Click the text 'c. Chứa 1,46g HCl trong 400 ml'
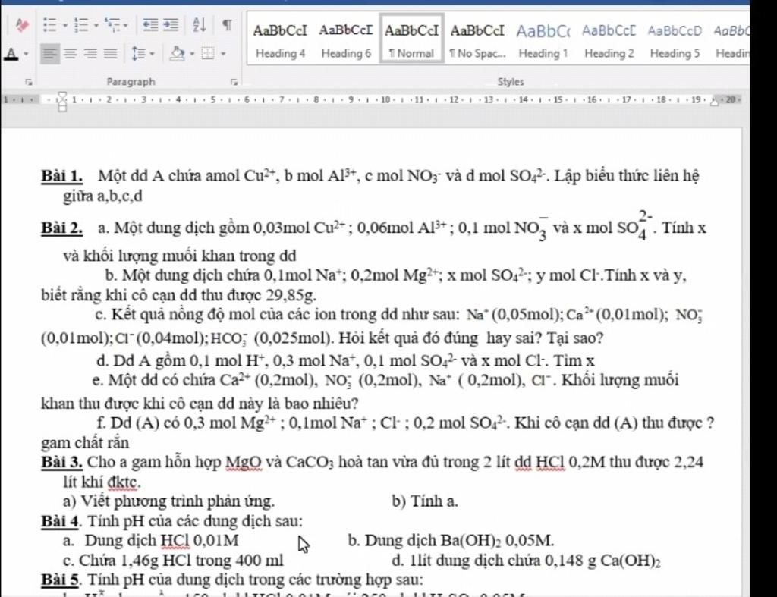Screen dimensions: 777x597 [174, 561]
